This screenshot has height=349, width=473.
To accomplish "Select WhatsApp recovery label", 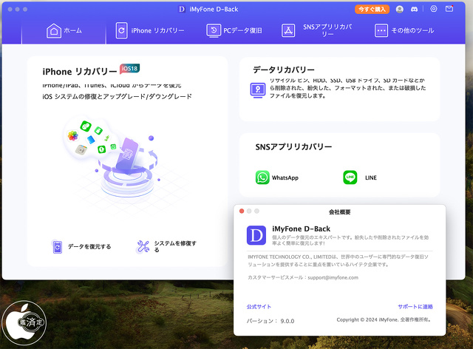I will click(285, 177).
